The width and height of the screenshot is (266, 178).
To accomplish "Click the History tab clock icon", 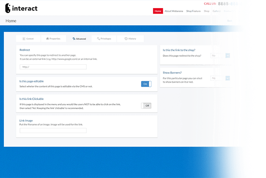I will tap(126, 39).
